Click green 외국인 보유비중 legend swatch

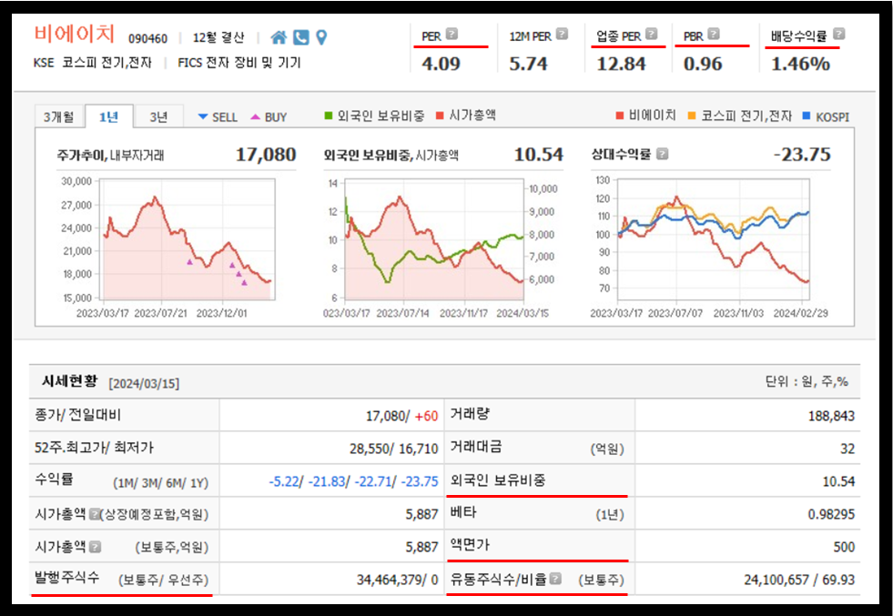tap(328, 116)
